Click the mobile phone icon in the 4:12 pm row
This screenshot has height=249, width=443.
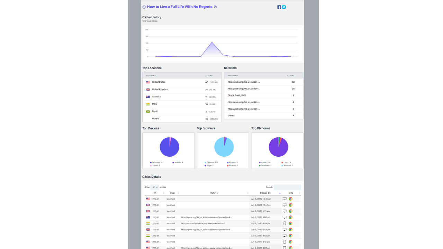284,242
